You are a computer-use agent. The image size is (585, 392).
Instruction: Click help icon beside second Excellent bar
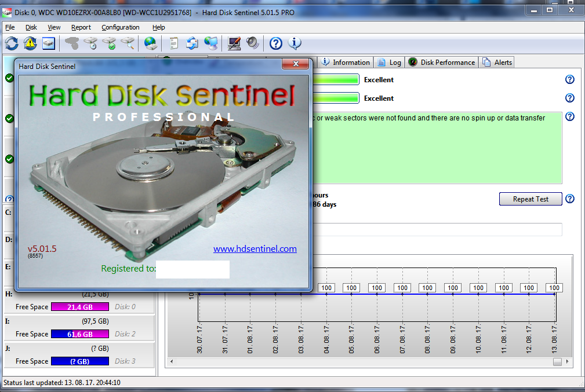[x=570, y=98]
